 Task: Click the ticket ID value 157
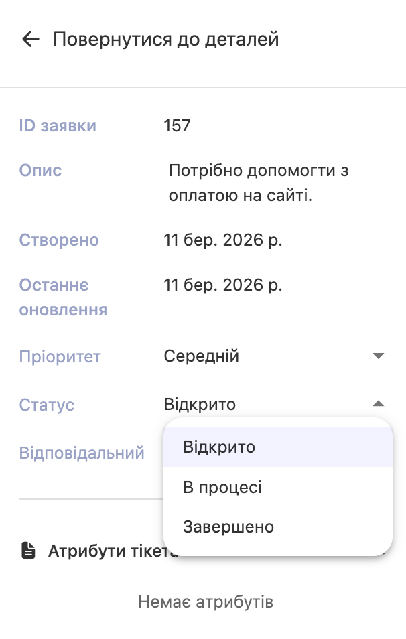(x=176, y=125)
